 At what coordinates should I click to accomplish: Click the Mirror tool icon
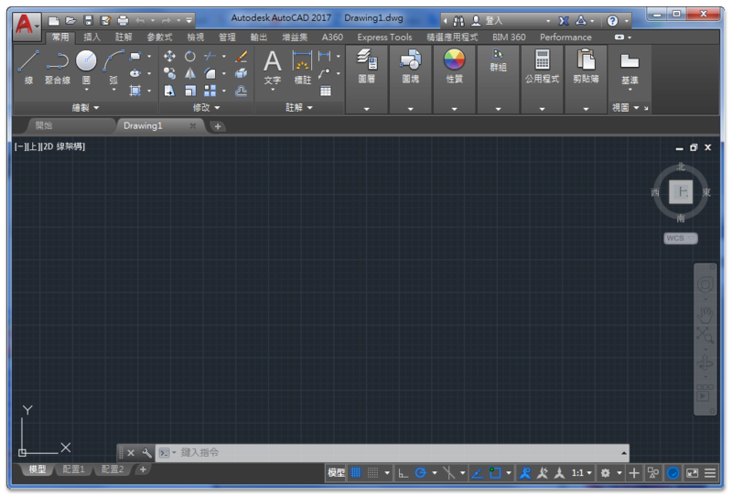click(190, 73)
